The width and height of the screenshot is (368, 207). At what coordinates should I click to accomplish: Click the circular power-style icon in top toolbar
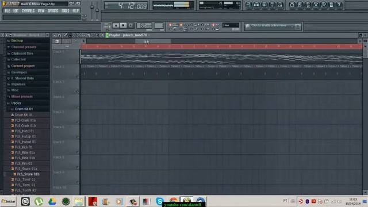coord(292,5)
